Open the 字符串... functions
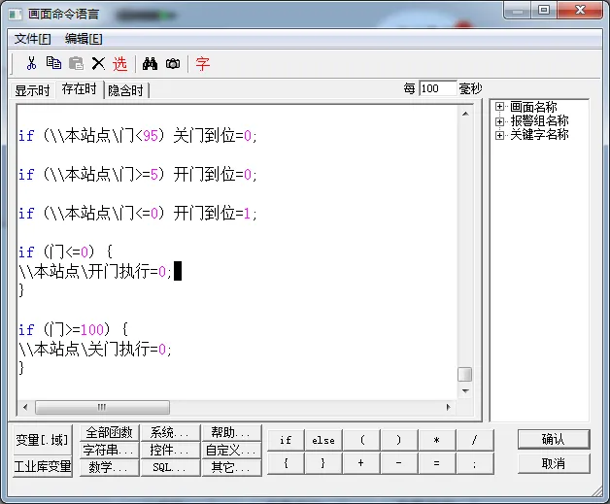The height and width of the screenshot is (504, 610). [110, 450]
